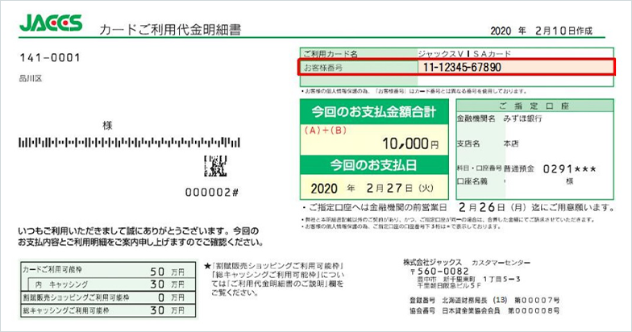Select the branch name 本店
Viewport: 632px width, 332px height.
[x=511, y=143]
